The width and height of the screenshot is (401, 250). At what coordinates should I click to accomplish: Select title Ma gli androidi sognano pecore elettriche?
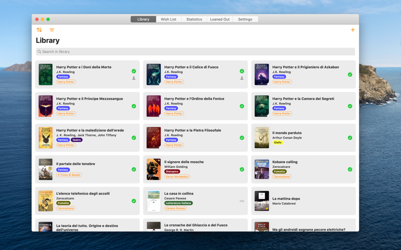pos(309,229)
